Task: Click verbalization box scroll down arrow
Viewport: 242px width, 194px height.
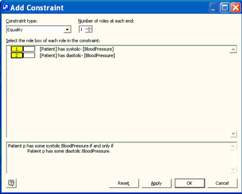Action: tap(233, 169)
